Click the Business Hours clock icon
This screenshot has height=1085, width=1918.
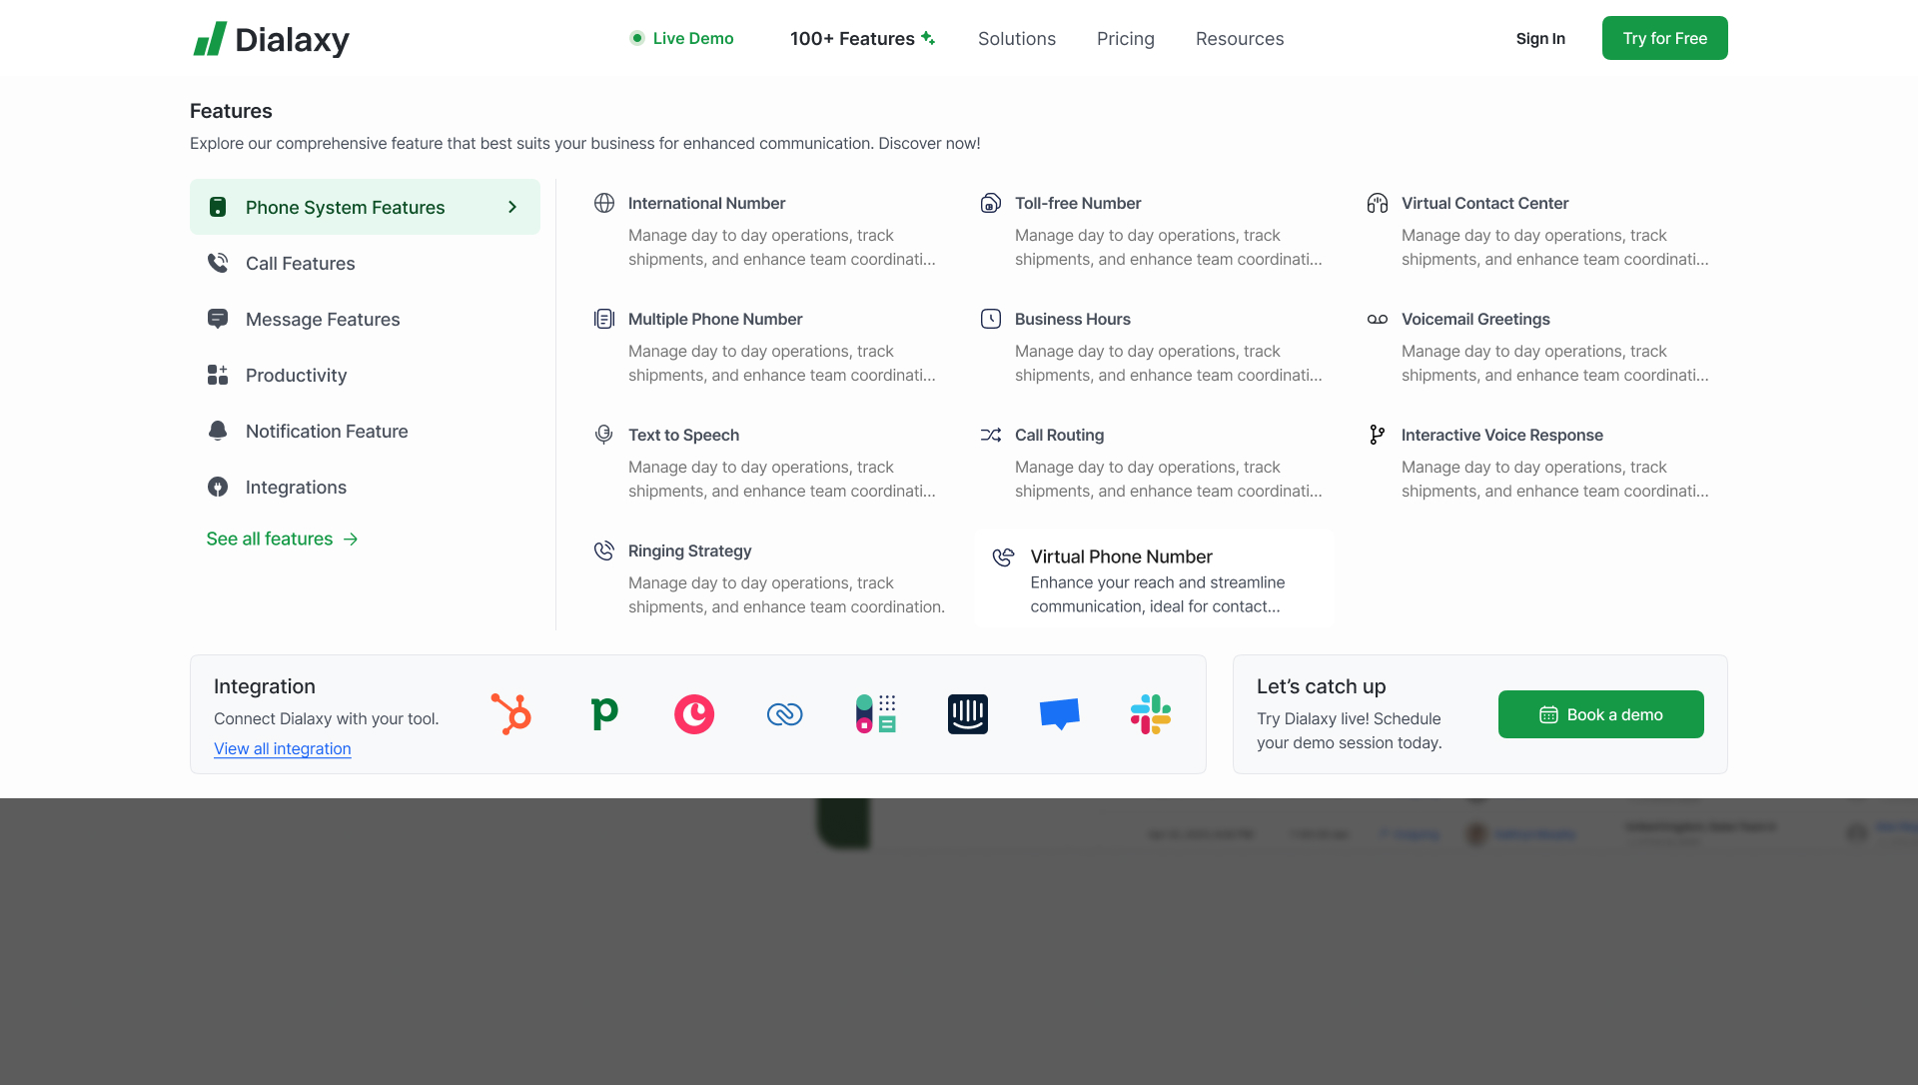pyautogui.click(x=991, y=319)
